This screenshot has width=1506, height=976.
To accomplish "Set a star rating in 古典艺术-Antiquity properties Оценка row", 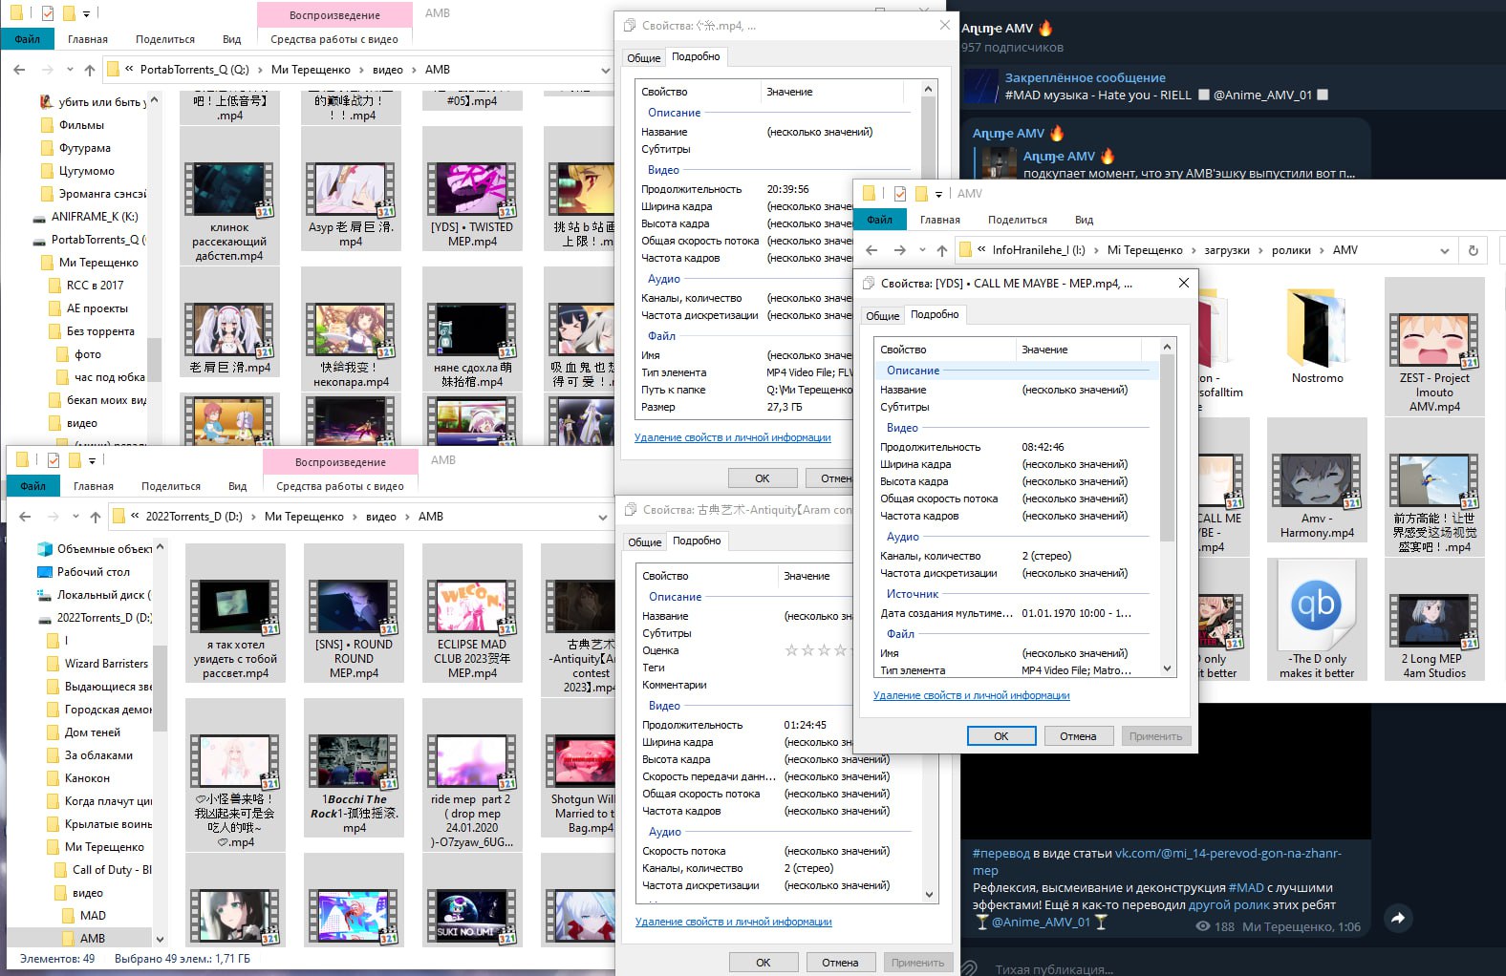I will pyautogui.click(x=817, y=650).
